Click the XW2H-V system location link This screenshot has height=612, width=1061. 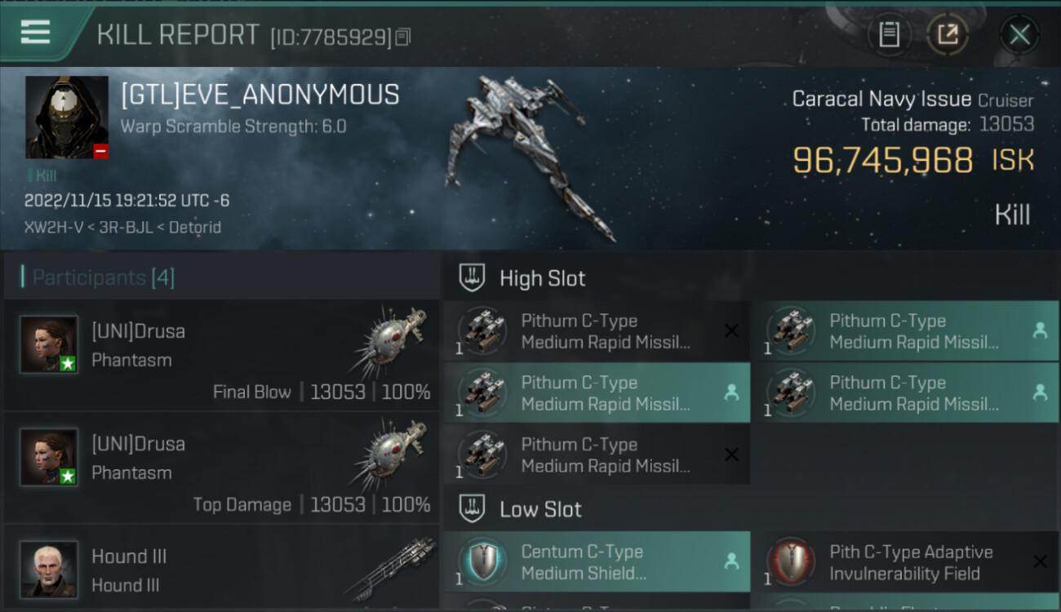coord(48,227)
